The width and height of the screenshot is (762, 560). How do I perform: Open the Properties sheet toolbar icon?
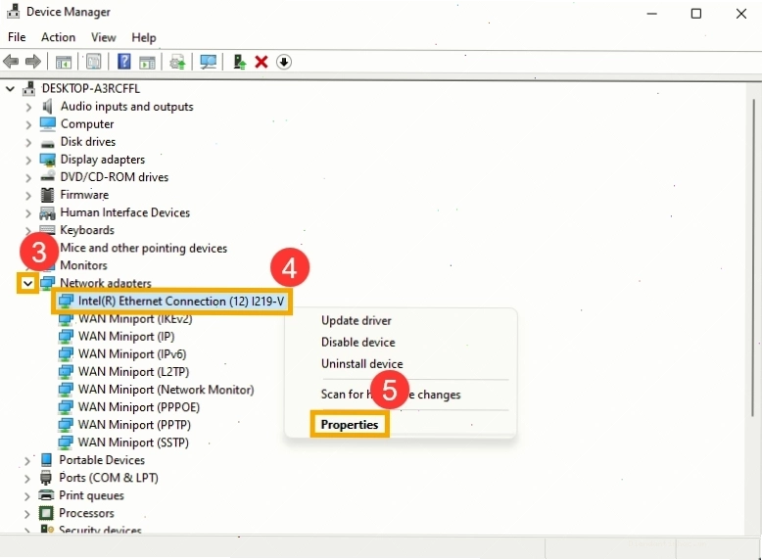(x=93, y=62)
